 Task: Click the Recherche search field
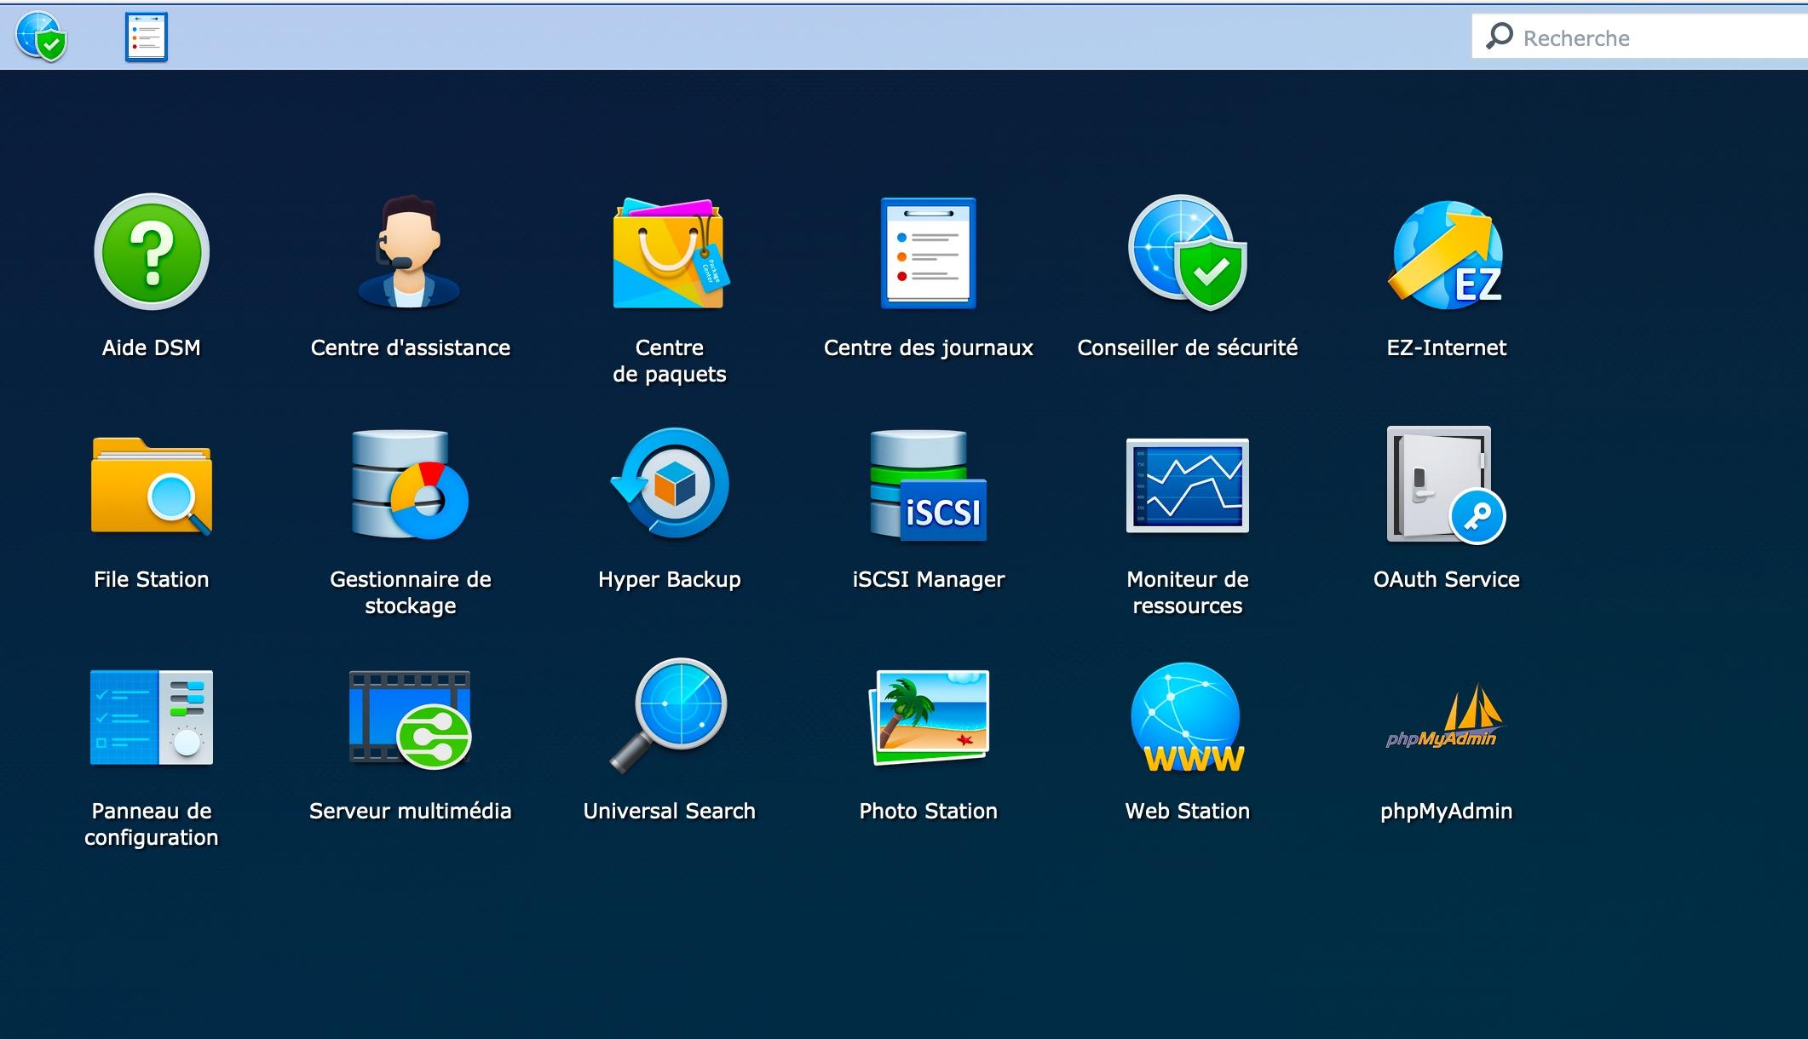click(x=1644, y=37)
